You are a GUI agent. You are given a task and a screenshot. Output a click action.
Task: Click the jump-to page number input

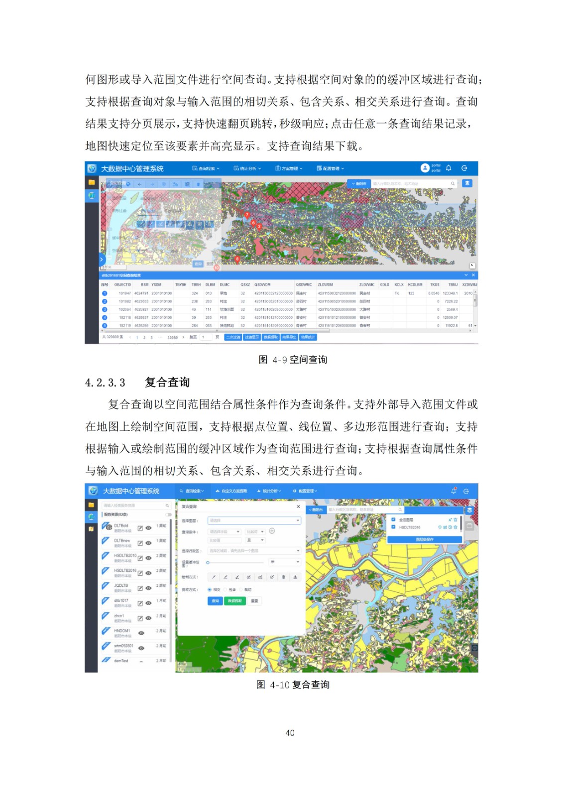coord(205,337)
